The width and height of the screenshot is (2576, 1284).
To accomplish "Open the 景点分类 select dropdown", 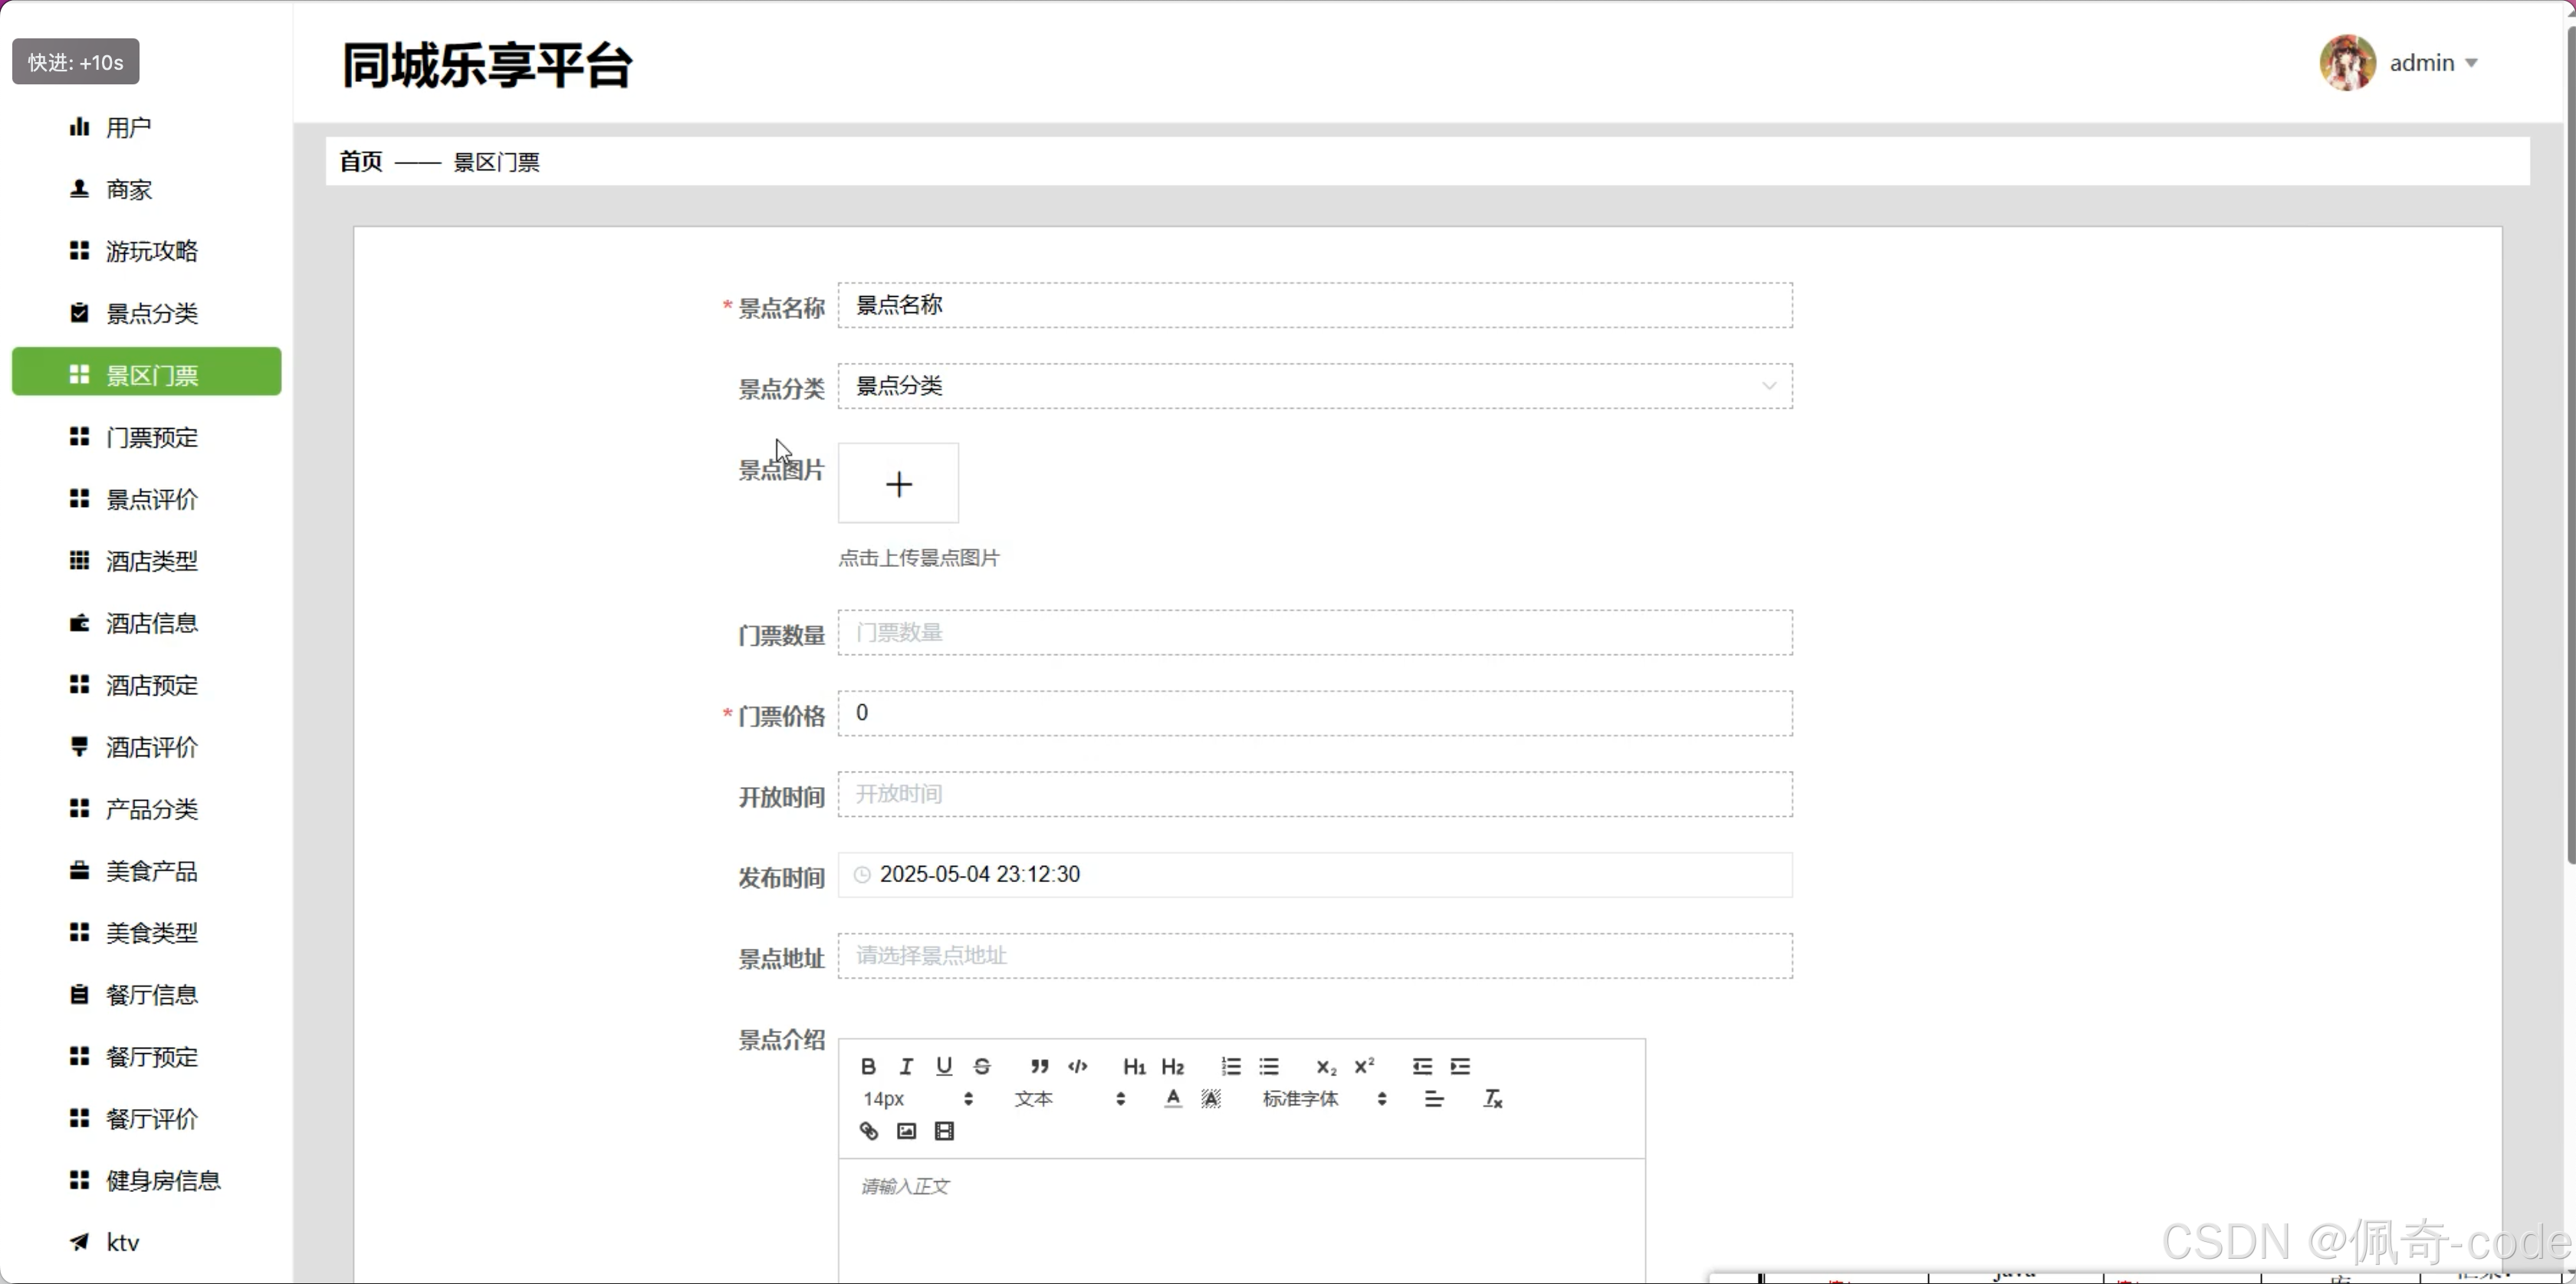I will click(1314, 387).
